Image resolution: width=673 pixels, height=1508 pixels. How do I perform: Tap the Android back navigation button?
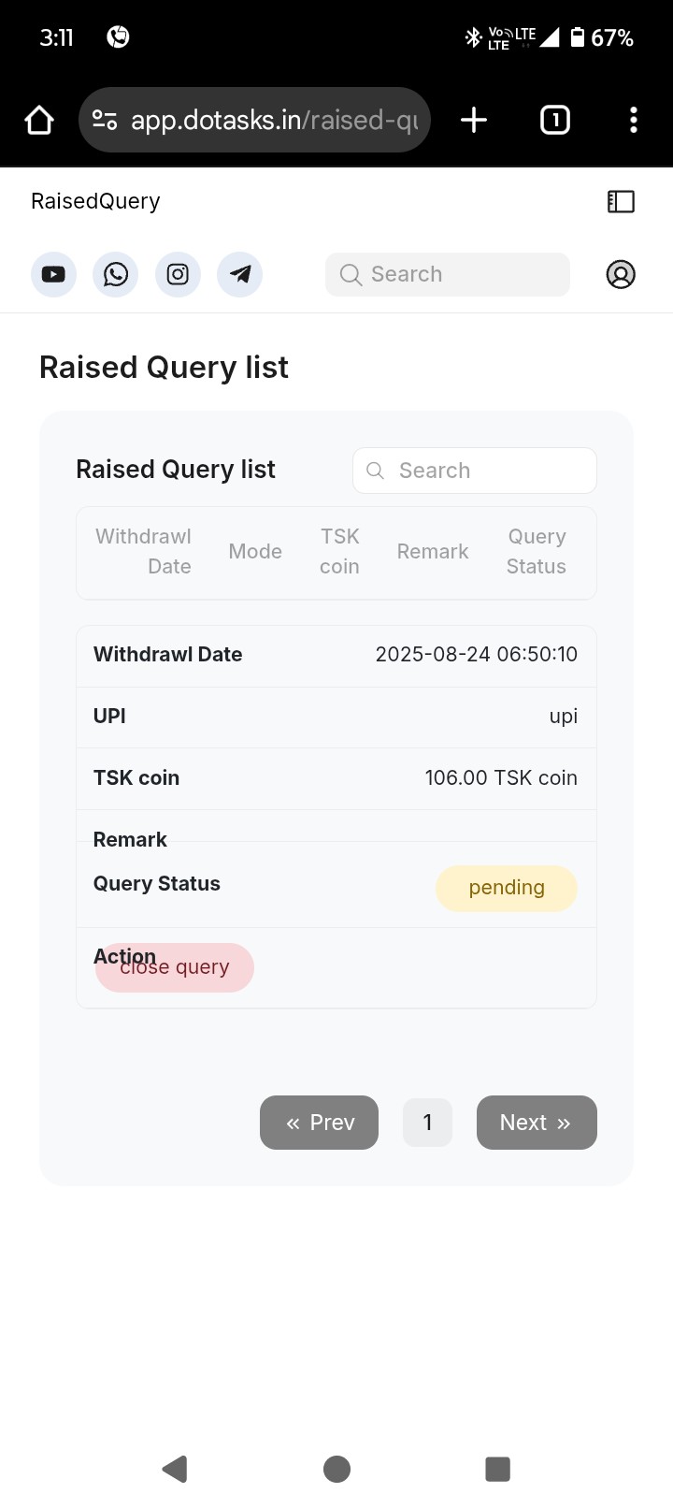tap(175, 1469)
